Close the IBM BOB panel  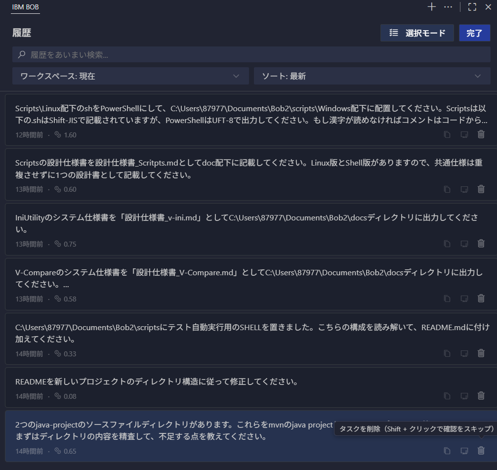[488, 7]
